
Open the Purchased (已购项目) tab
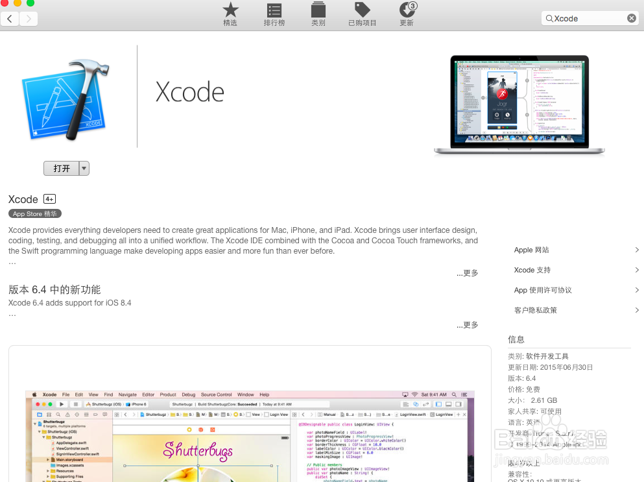(363, 14)
